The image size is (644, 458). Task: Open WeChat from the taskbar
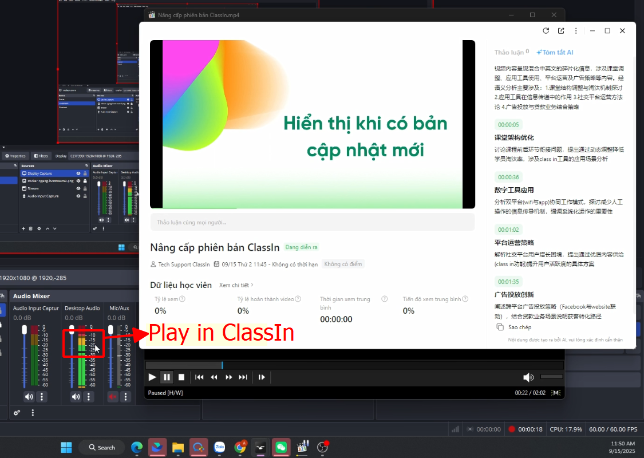click(x=281, y=447)
